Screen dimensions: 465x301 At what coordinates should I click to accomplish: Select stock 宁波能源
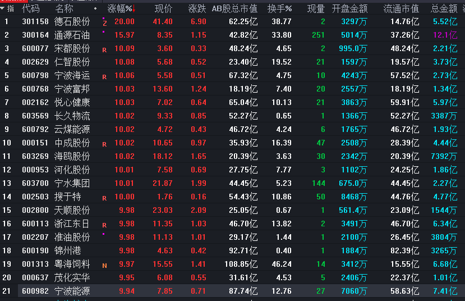click(x=72, y=291)
